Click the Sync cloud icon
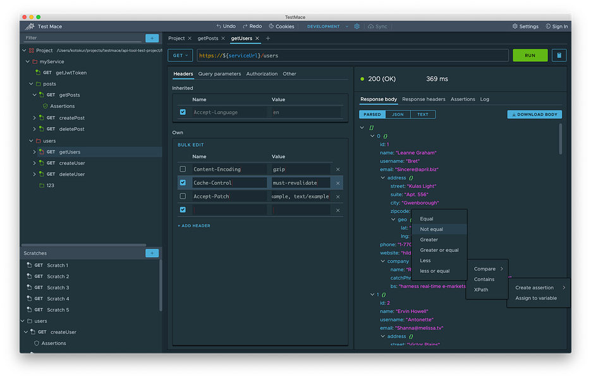591x379 pixels. pyautogui.click(x=371, y=27)
